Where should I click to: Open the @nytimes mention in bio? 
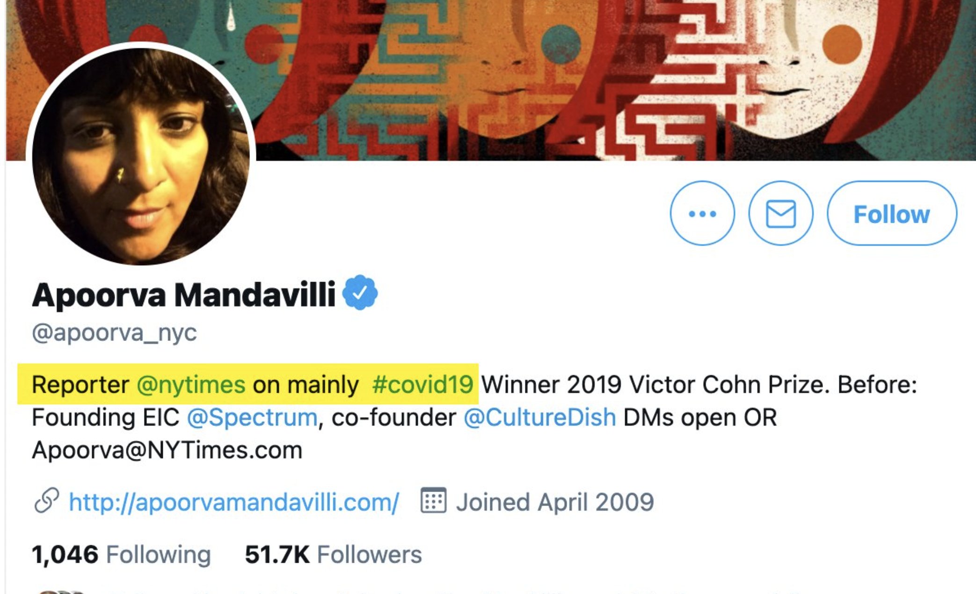pos(191,385)
